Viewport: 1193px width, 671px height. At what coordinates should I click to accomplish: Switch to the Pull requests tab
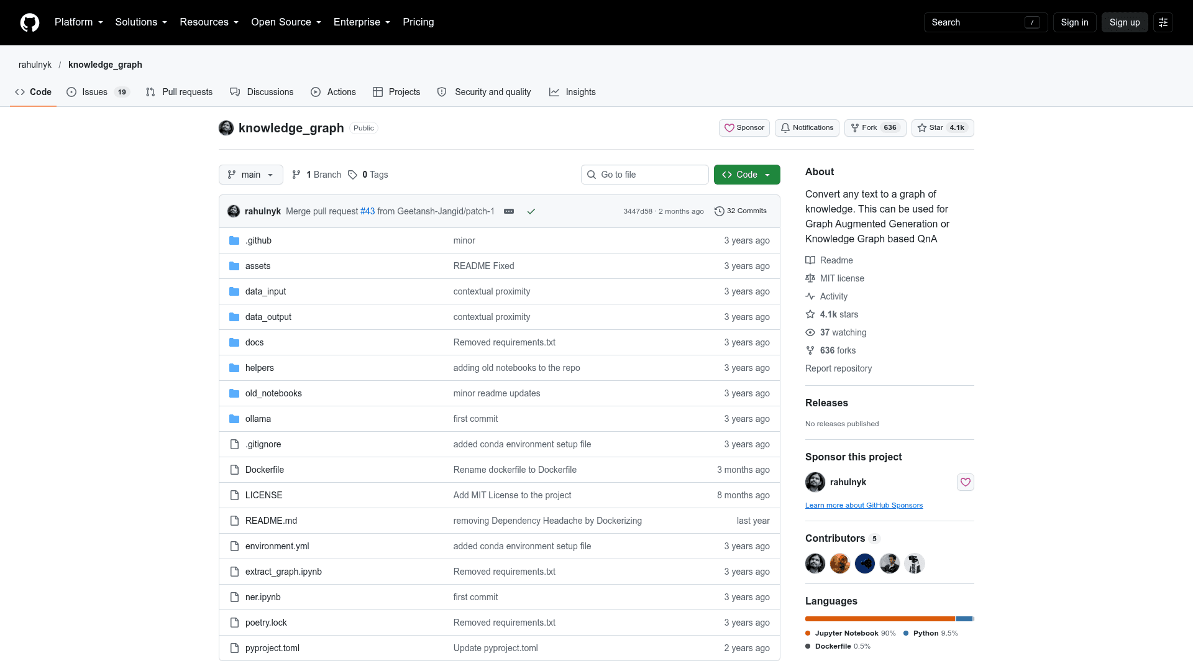click(x=179, y=92)
